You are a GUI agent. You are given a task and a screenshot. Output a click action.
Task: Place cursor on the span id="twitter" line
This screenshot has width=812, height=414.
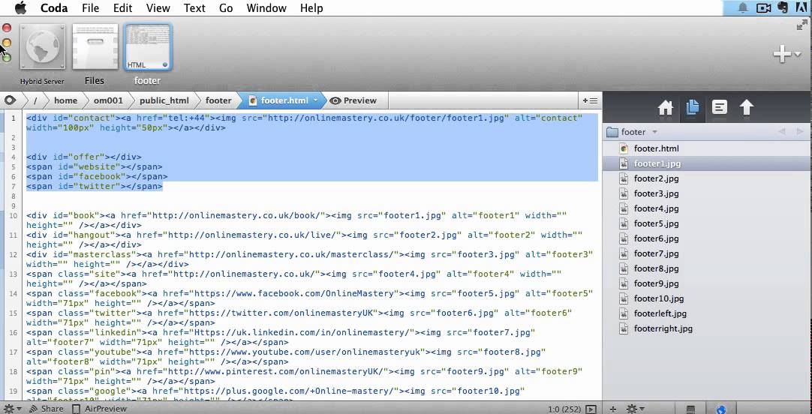pos(95,186)
